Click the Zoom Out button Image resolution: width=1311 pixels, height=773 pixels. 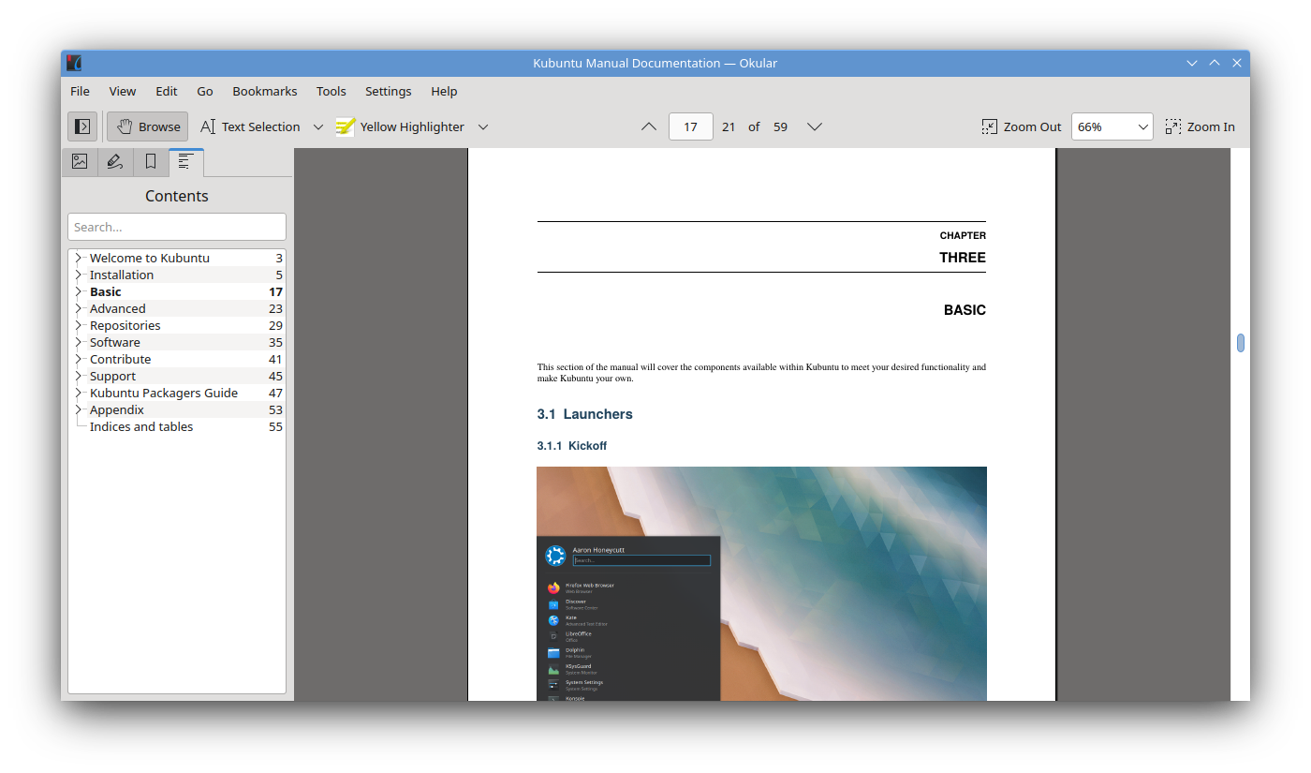coord(1022,126)
